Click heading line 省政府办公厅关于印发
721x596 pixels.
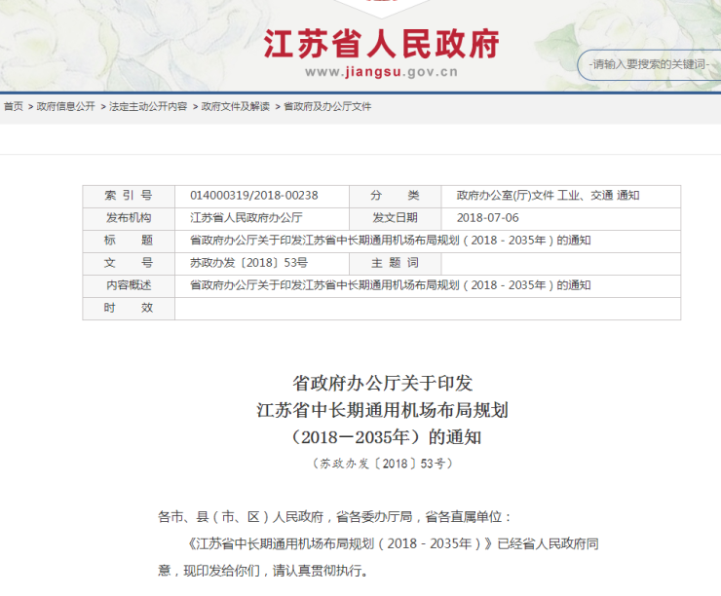click(383, 384)
